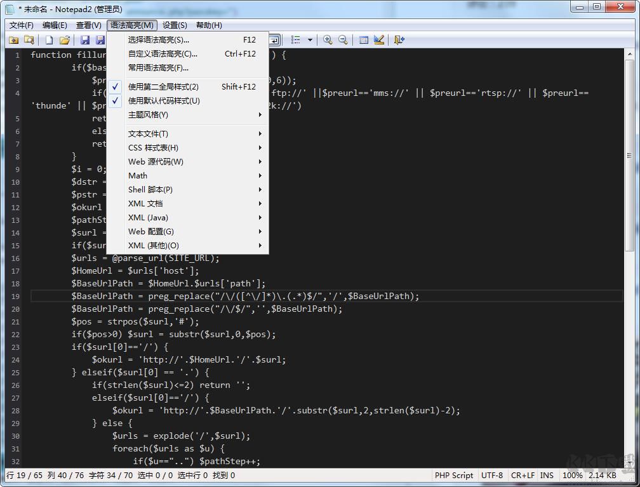Click the Save toolbar icon
640x487 pixels.
(x=85, y=39)
